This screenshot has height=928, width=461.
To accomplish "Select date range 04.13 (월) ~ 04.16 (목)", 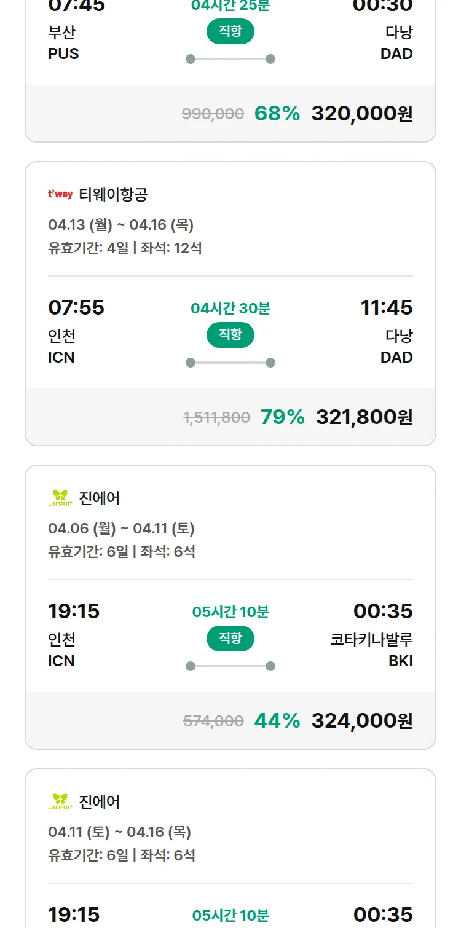I will tap(121, 225).
